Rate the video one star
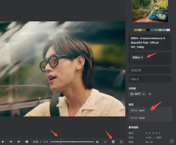 click(x=147, y=133)
